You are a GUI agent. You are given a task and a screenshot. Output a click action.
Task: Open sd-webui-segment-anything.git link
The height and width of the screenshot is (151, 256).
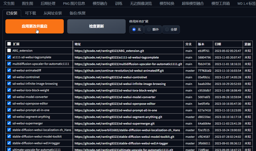pyautogui.click(x=118, y=117)
